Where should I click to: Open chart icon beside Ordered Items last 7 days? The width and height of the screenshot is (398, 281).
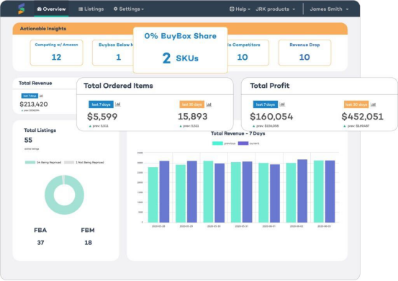118,104
